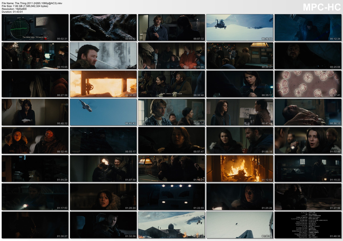Choose the burning corridor frame 01:12:52

tap(240, 169)
